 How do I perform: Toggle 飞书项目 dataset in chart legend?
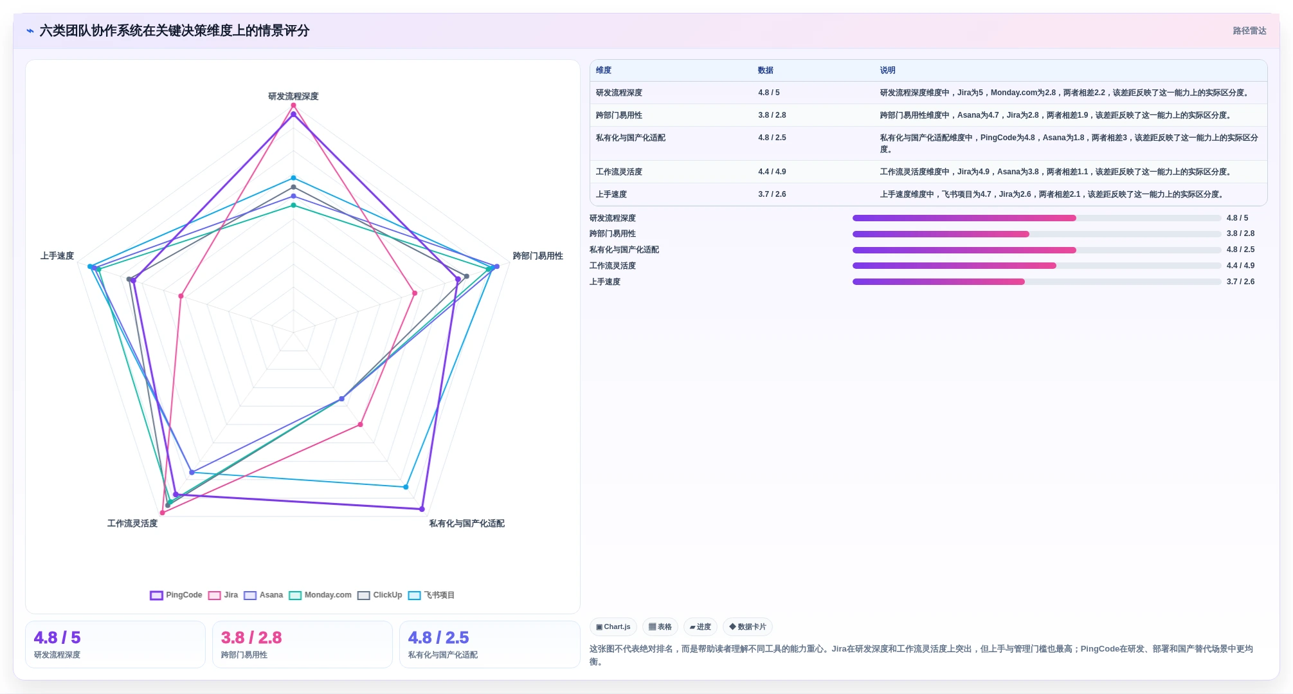(431, 595)
